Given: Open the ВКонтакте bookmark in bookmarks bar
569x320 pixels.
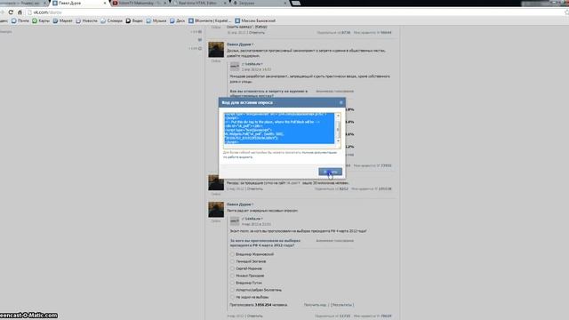Looking at the screenshot, I should tap(210, 20).
